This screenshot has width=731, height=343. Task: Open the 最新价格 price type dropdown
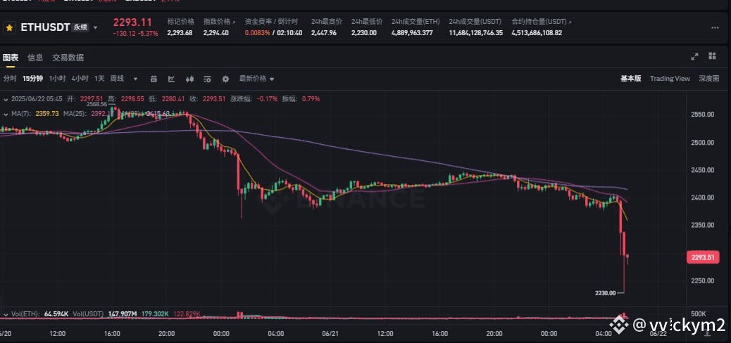click(x=256, y=79)
